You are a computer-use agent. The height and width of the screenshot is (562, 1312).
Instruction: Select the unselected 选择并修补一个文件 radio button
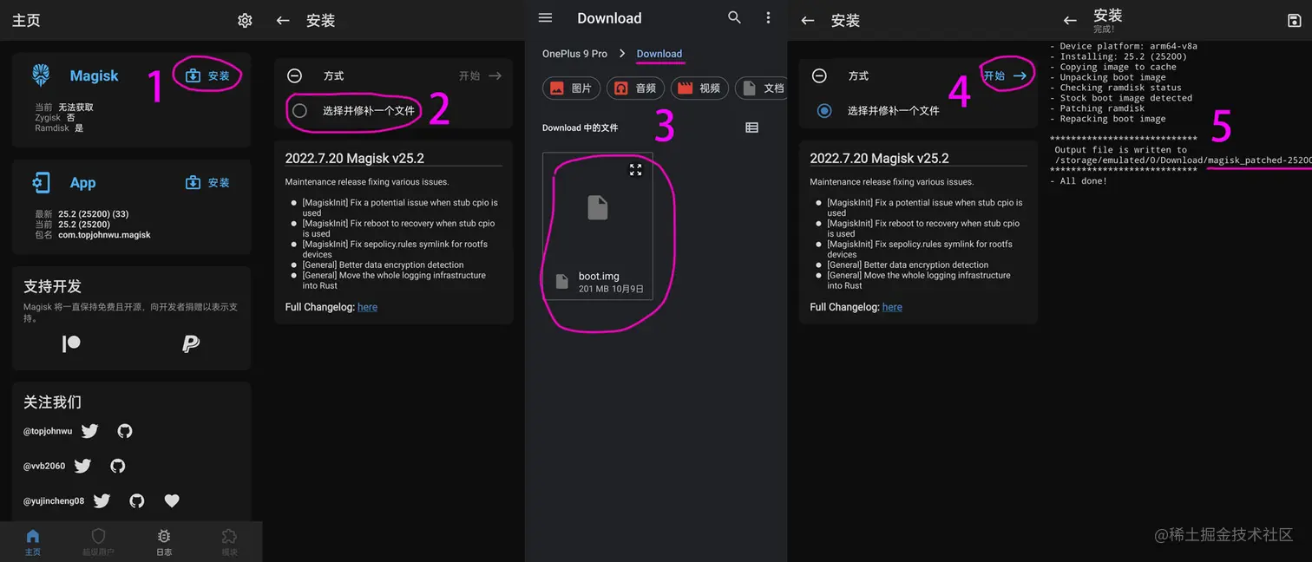[x=299, y=111]
